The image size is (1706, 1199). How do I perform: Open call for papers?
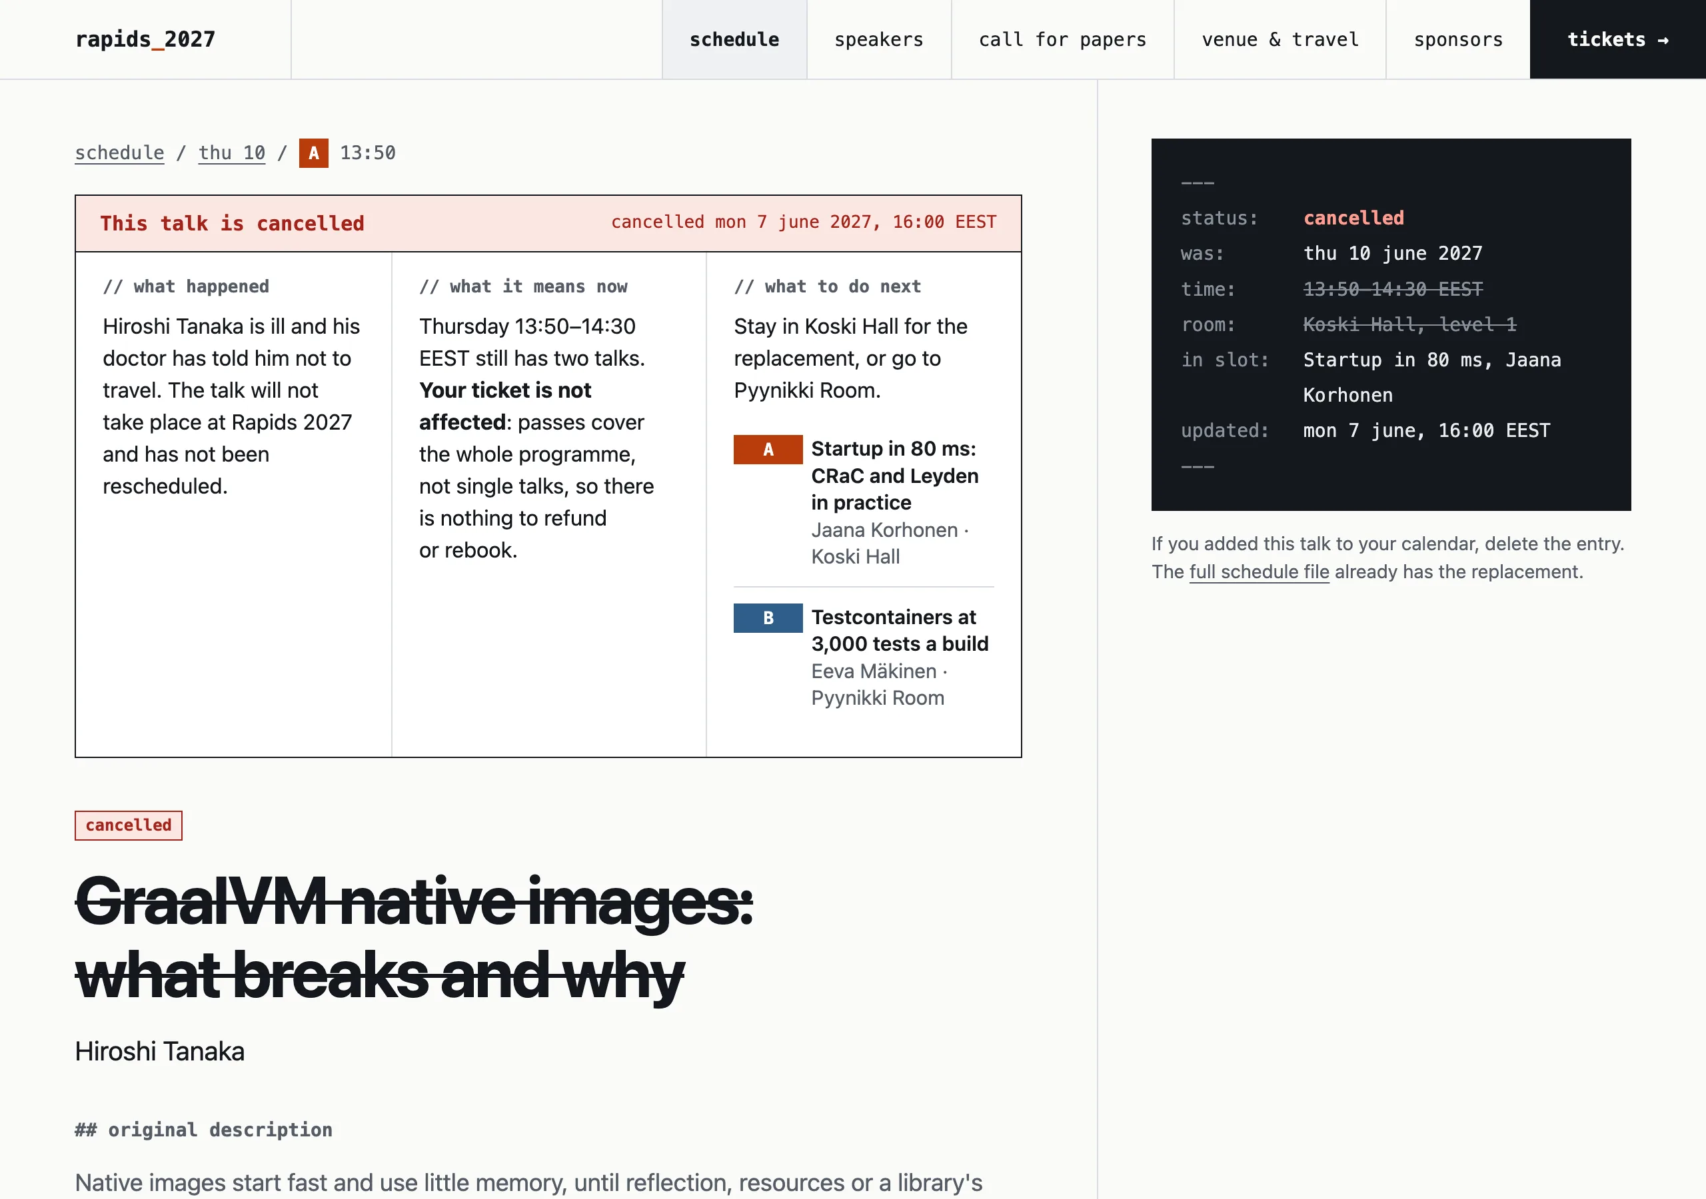tap(1062, 39)
